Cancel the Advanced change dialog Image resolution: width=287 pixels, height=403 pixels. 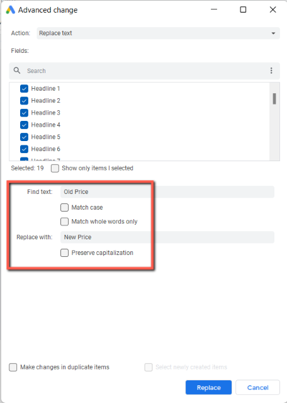point(257,388)
